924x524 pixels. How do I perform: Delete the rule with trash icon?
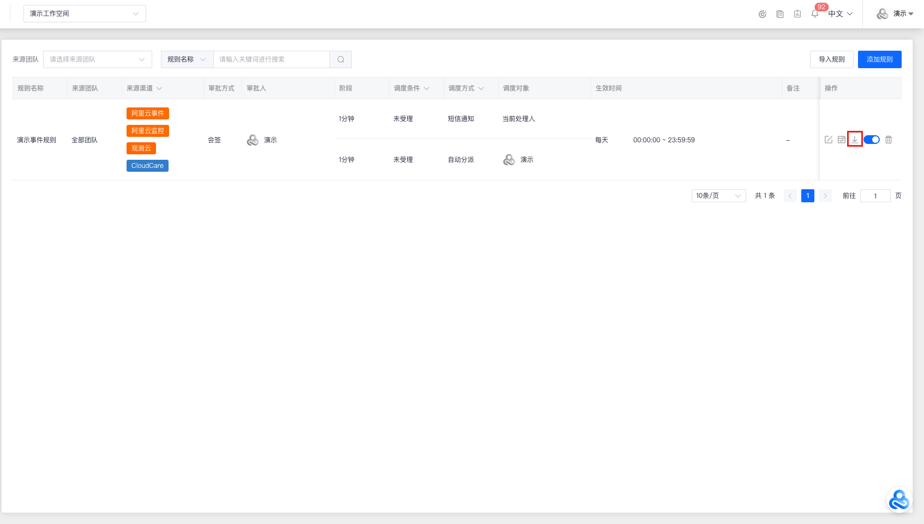click(x=889, y=140)
